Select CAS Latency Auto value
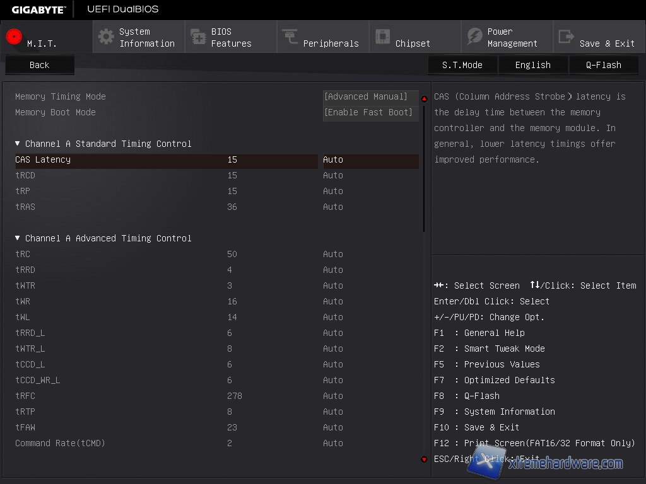The image size is (646, 484). coord(333,159)
